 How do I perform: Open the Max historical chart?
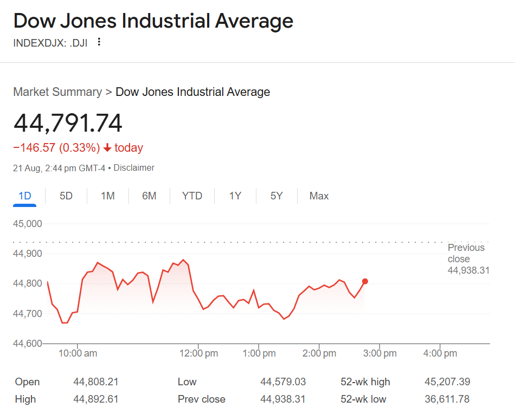(x=319, y=196)
